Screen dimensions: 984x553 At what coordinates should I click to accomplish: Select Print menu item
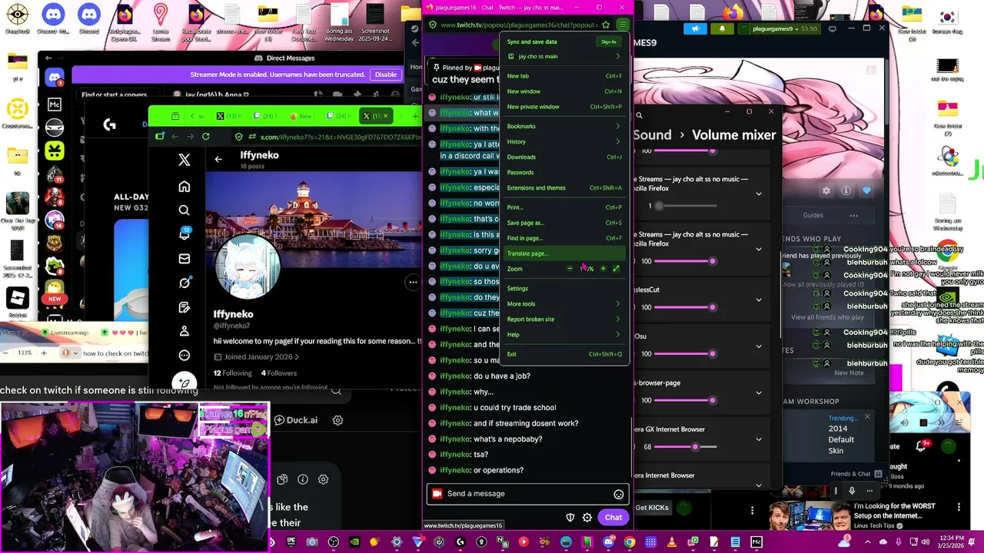tap(563, 207)
